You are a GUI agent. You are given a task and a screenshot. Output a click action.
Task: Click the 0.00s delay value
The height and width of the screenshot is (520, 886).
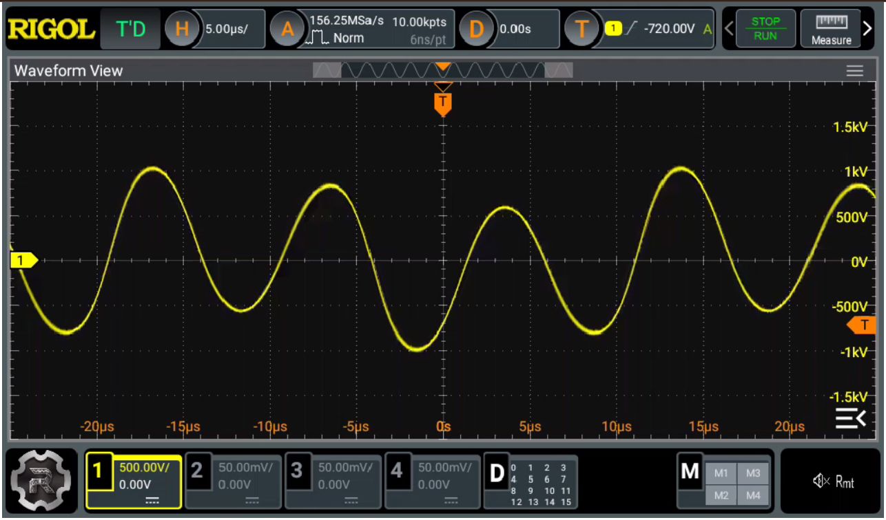pos(515,30)
